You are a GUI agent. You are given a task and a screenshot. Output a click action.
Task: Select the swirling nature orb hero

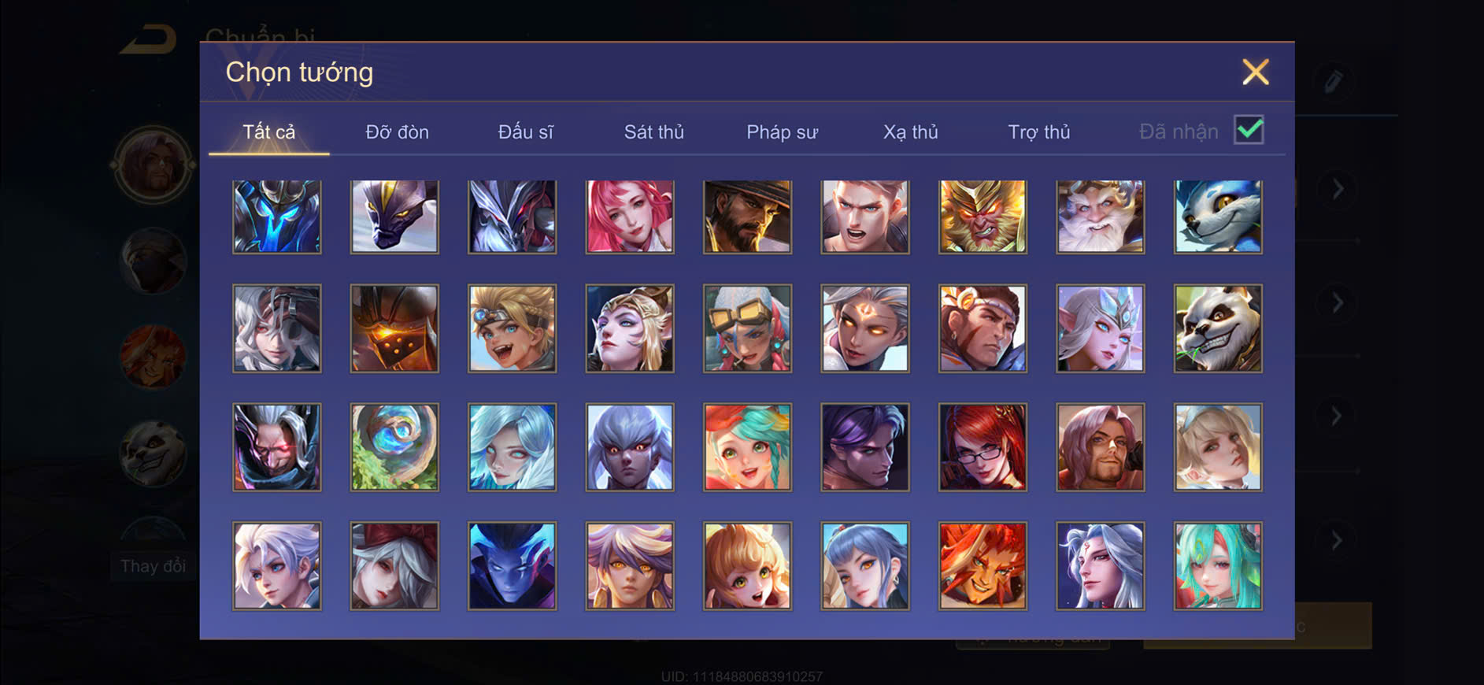coord(394,447)
